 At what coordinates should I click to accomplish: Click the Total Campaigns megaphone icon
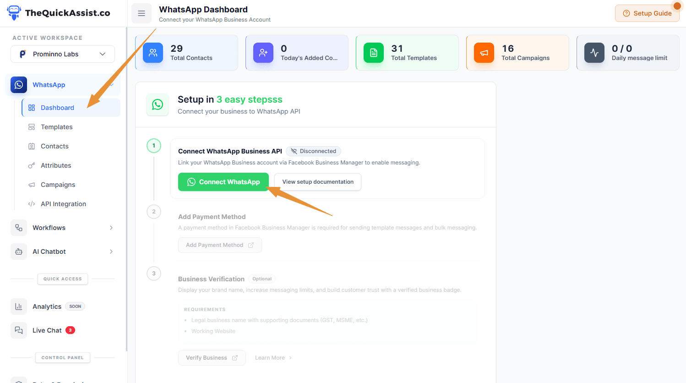tap(484, 53)
